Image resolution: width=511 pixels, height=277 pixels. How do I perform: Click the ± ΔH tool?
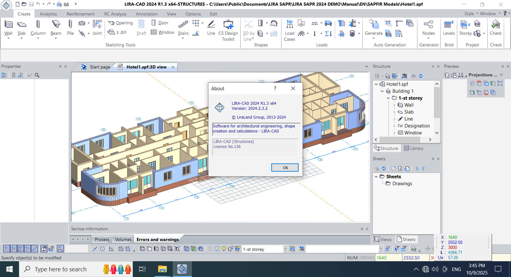point(117,32)
